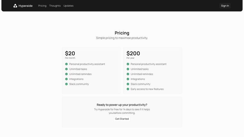Screen dimensions: 244x137
Task: Click the yearly plan Personal productivity assistant check icon
Action: pos(128,64)
